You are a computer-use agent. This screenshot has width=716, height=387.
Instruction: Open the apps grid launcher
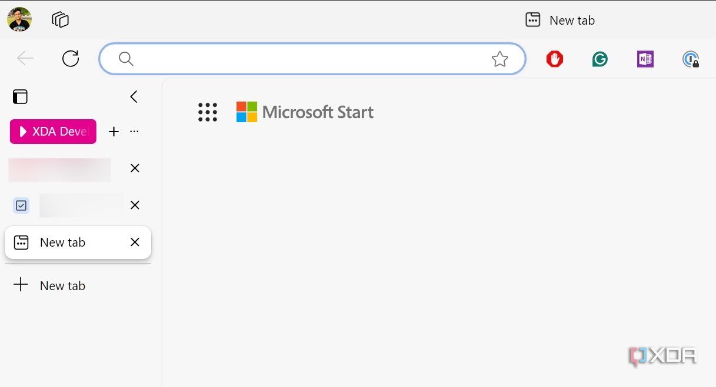207,112
